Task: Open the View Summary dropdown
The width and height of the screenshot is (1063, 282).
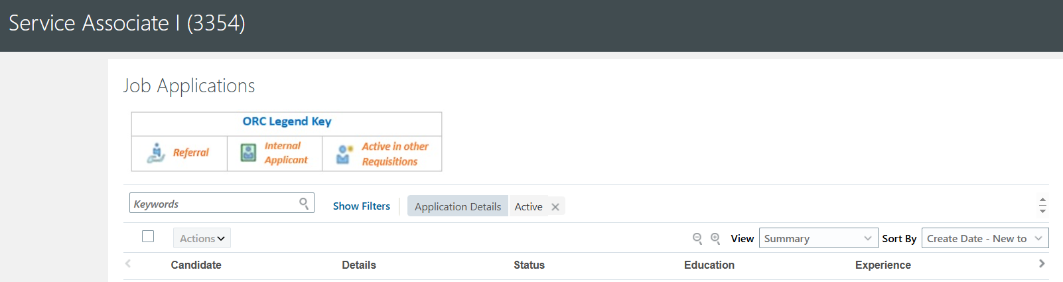Action: 818,238
